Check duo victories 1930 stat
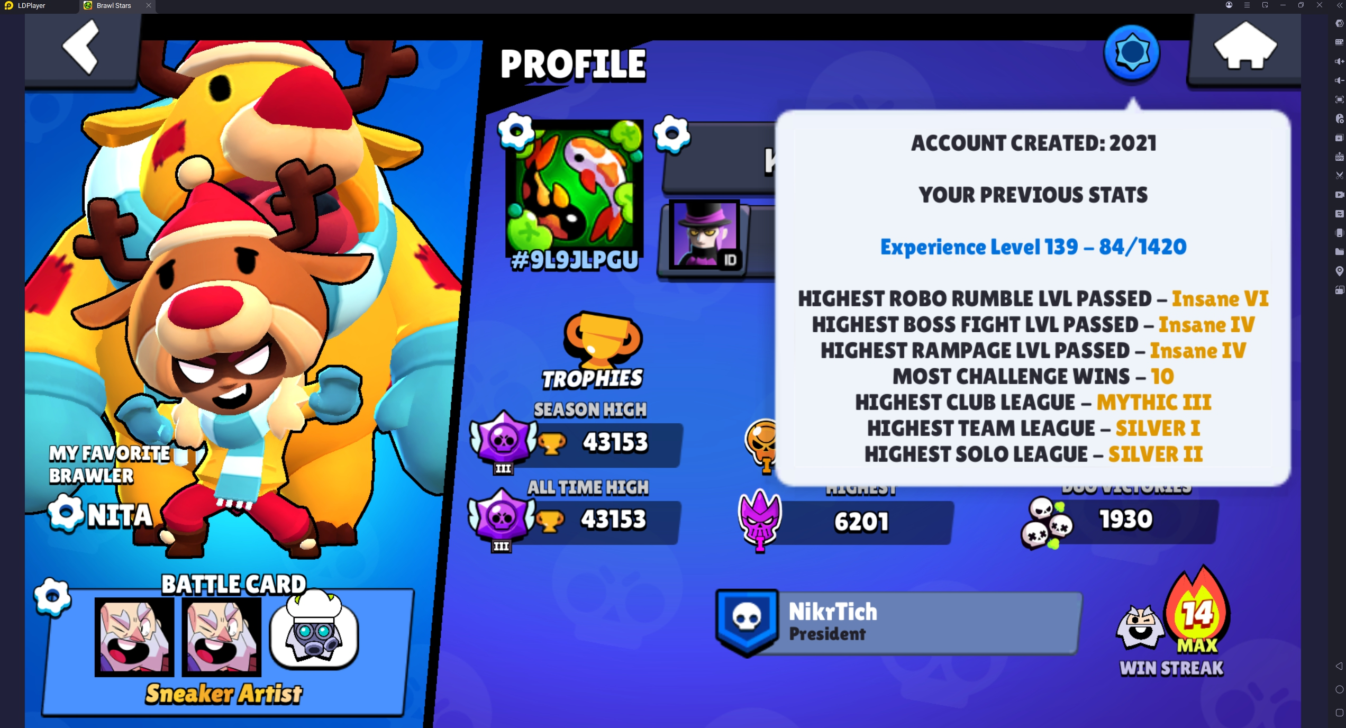This screenshot has width=1346, height=728. (x=1120, y=521)
